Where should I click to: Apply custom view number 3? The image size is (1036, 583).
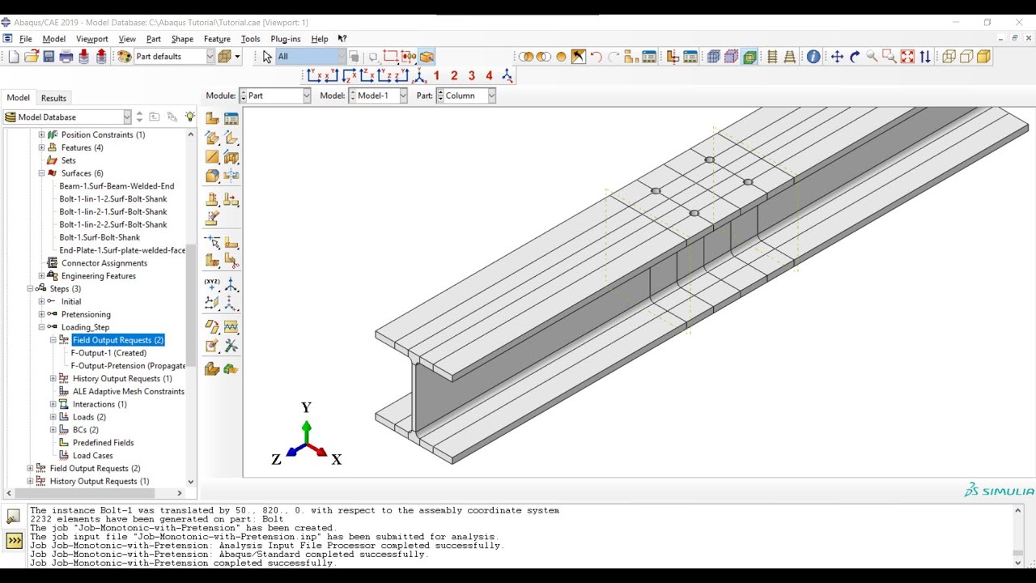pyautogui.click(x=472, y=76)
